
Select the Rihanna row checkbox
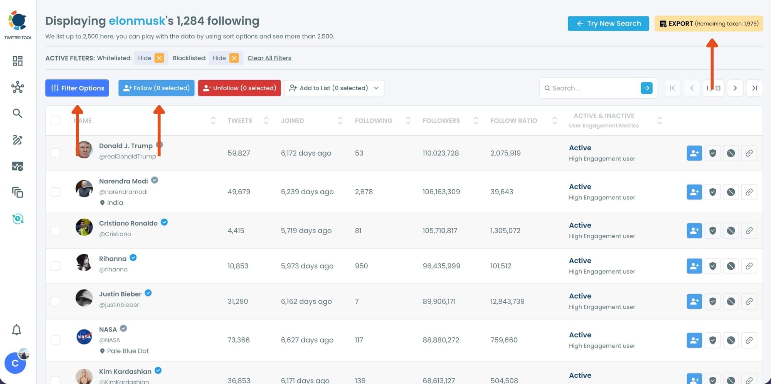(56, 266)
